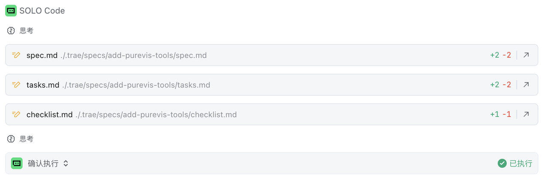Click the second thinking brain icon
The image size is (548, 181).
click(x=11, y=139)
